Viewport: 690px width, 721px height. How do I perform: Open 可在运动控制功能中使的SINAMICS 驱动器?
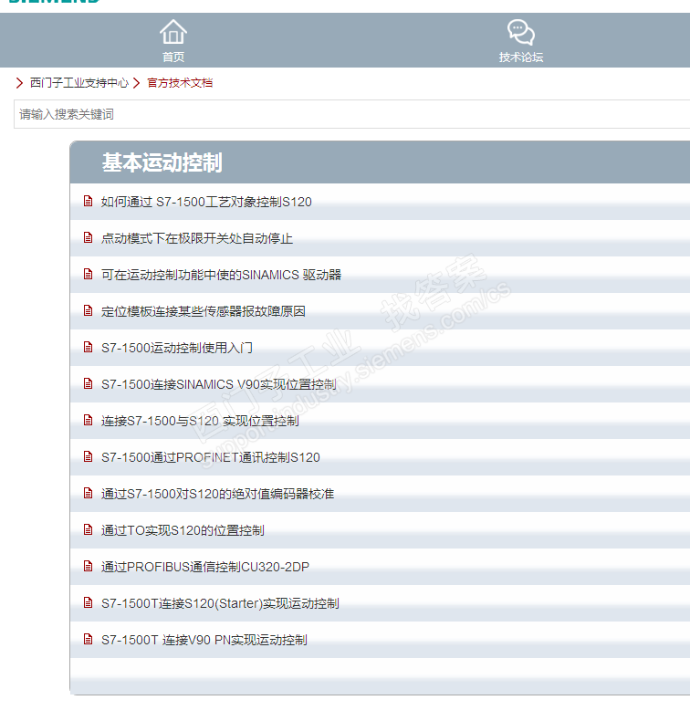point(221,275)
